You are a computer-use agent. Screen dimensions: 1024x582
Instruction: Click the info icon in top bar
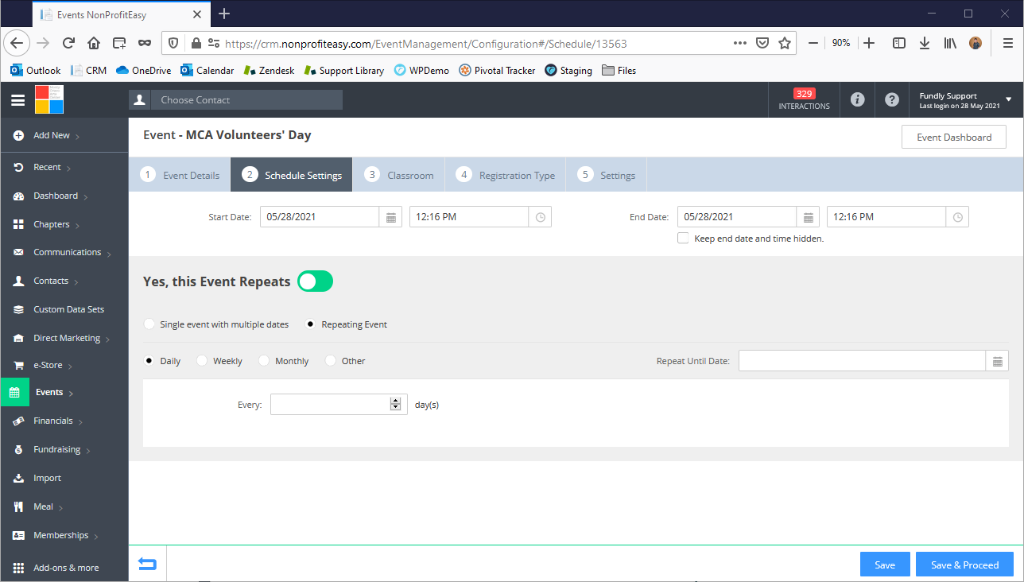(x=857, y=100)
